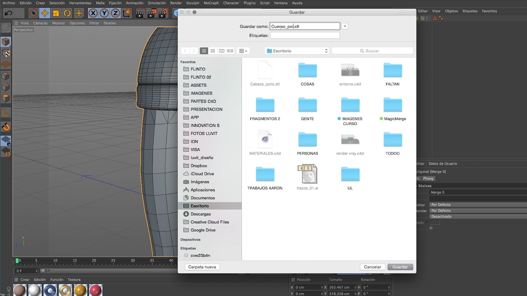The height and width of the screenshot is (296, 527).
Task: Select the Rotate tool
Action: (67, 13)
